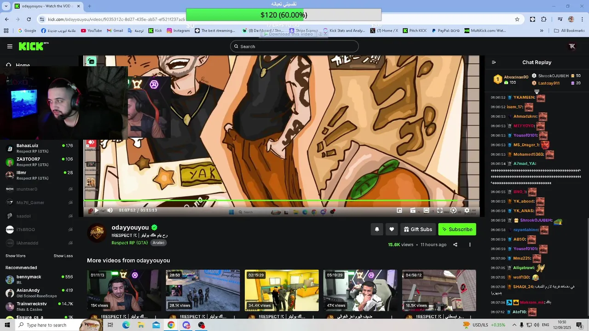This screenshot has width=589, height=331.
Task: Open options menu under 28:50 video
Action: (x=234, y=317)
